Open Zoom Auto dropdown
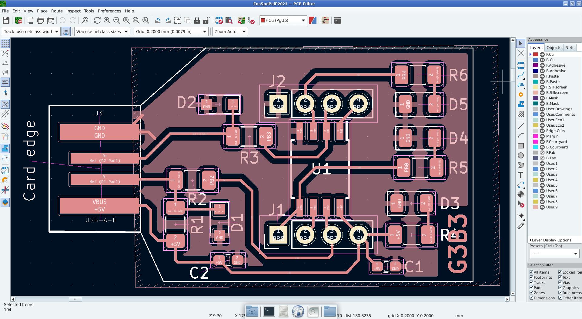The image size is (582, 319). (230, 32)
